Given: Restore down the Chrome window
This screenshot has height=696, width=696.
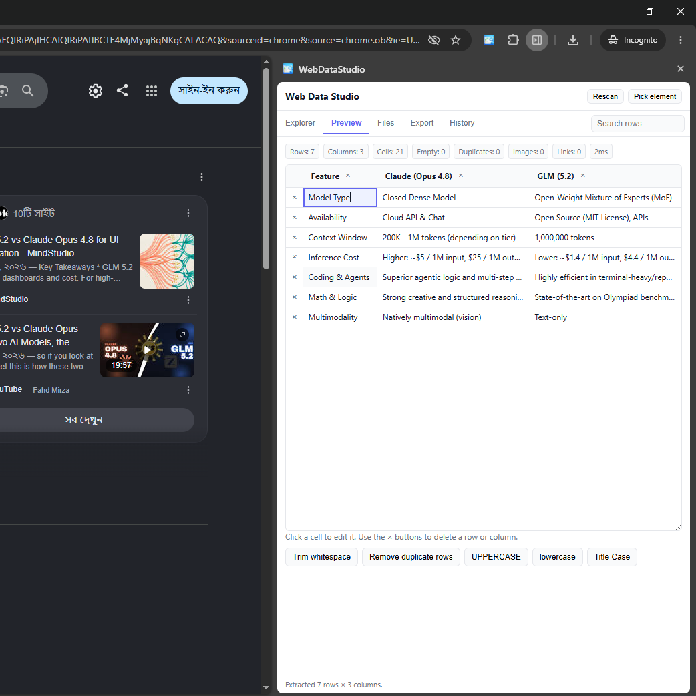Looking at the screenshot, I should 650,11.
